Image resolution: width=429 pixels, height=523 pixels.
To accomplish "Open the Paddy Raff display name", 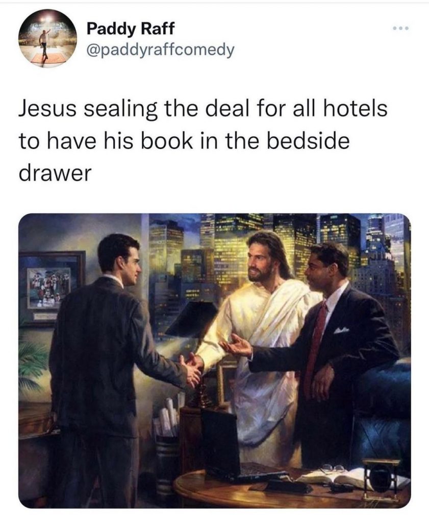I will tap(130, 28).
